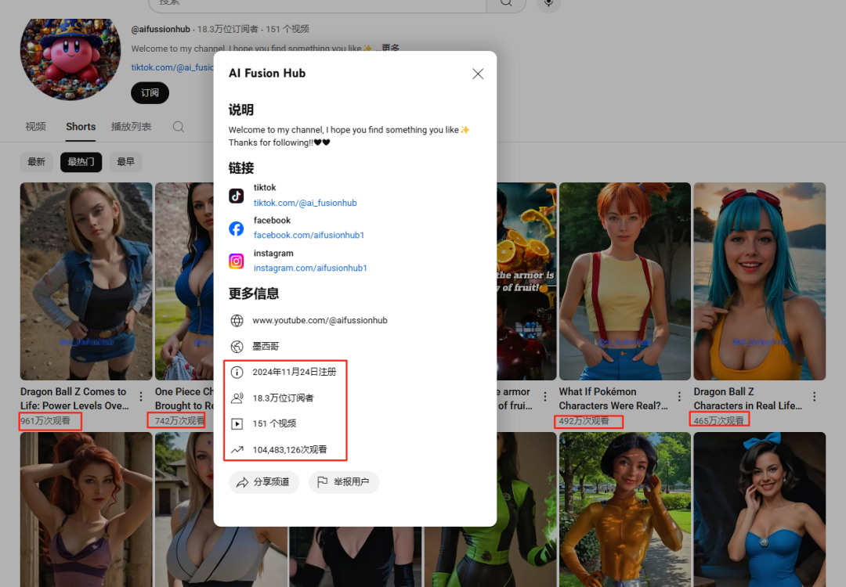Click title 'What If Pokémon Characters Were Real?'
This screenshot has height=587, width=846.
tap(613, 399)
